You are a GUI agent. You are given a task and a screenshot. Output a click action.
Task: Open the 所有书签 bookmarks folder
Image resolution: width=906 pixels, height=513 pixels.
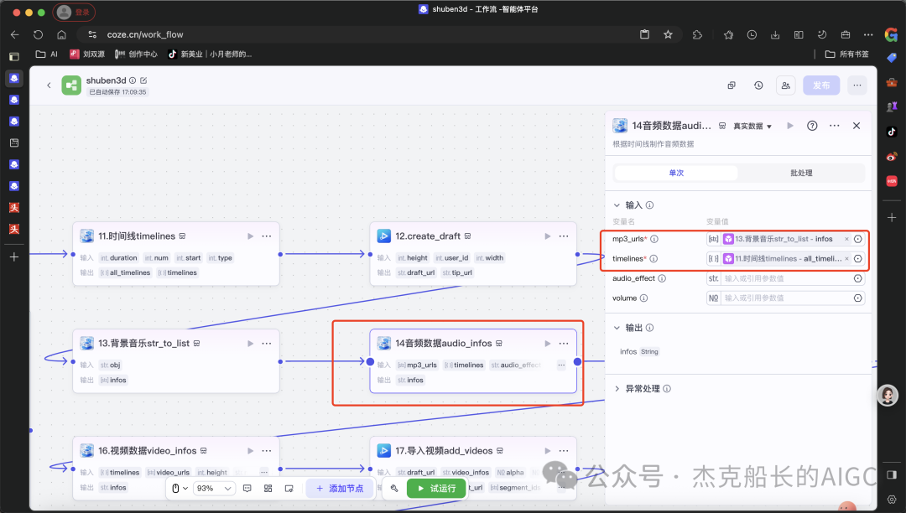[x=847, y=54]
